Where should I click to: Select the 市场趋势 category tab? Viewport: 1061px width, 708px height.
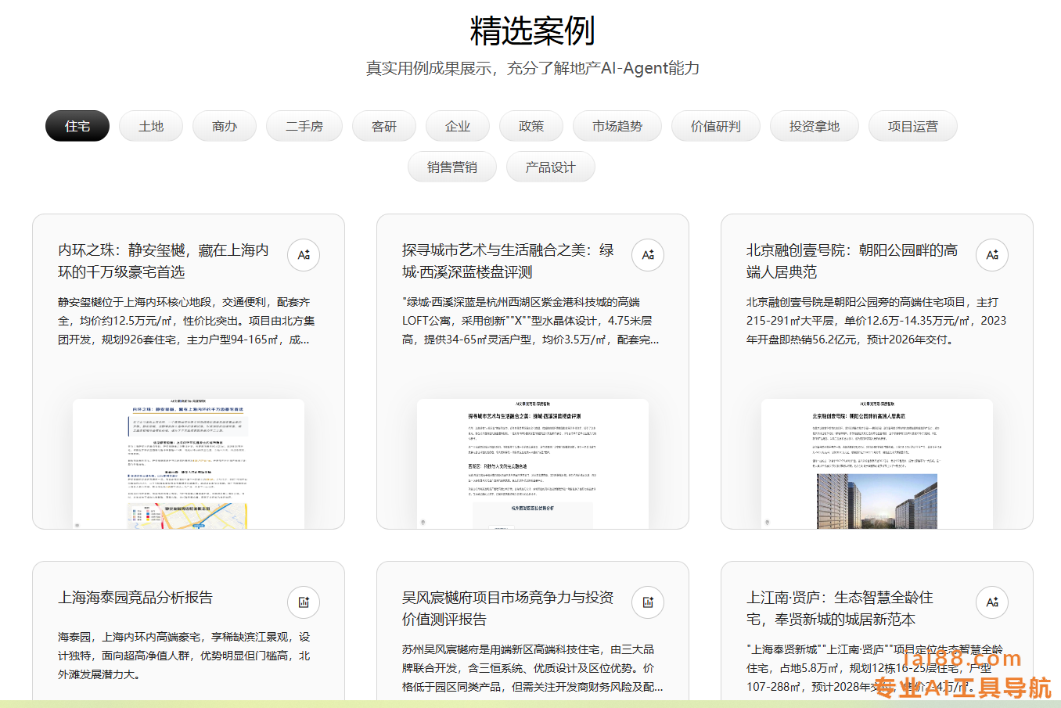pyautogui.click(x=617, y=126)
